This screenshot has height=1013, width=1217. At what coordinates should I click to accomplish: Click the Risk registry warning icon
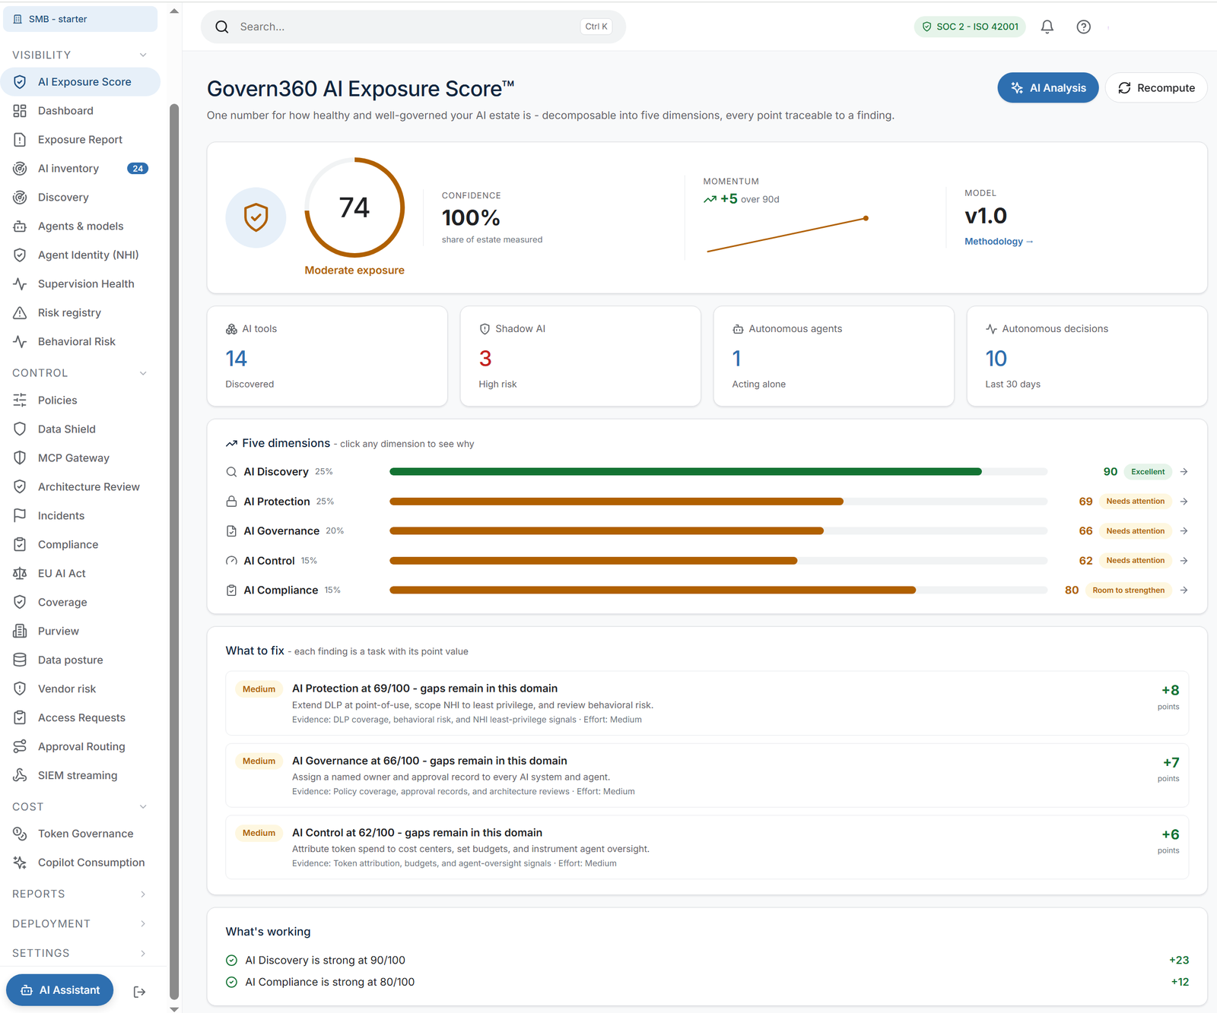point(20,313)
